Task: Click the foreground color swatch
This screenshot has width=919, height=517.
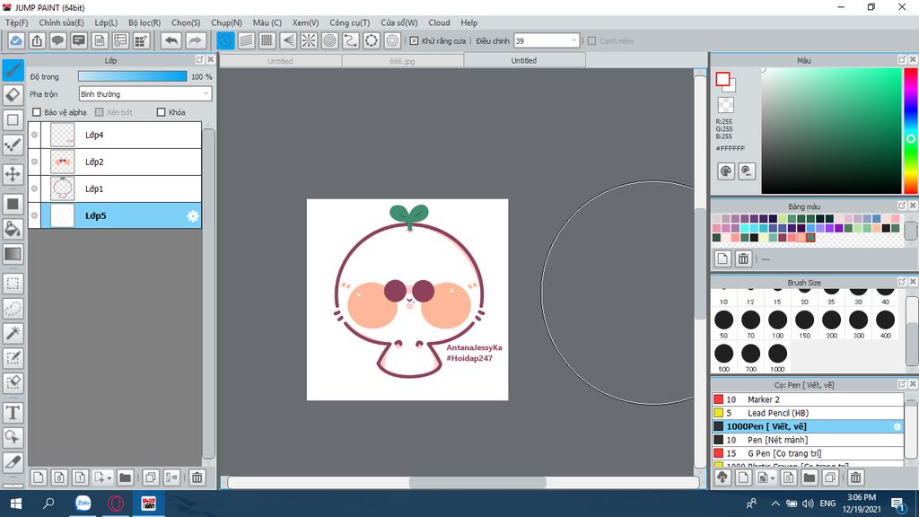Action: point(722,79)
